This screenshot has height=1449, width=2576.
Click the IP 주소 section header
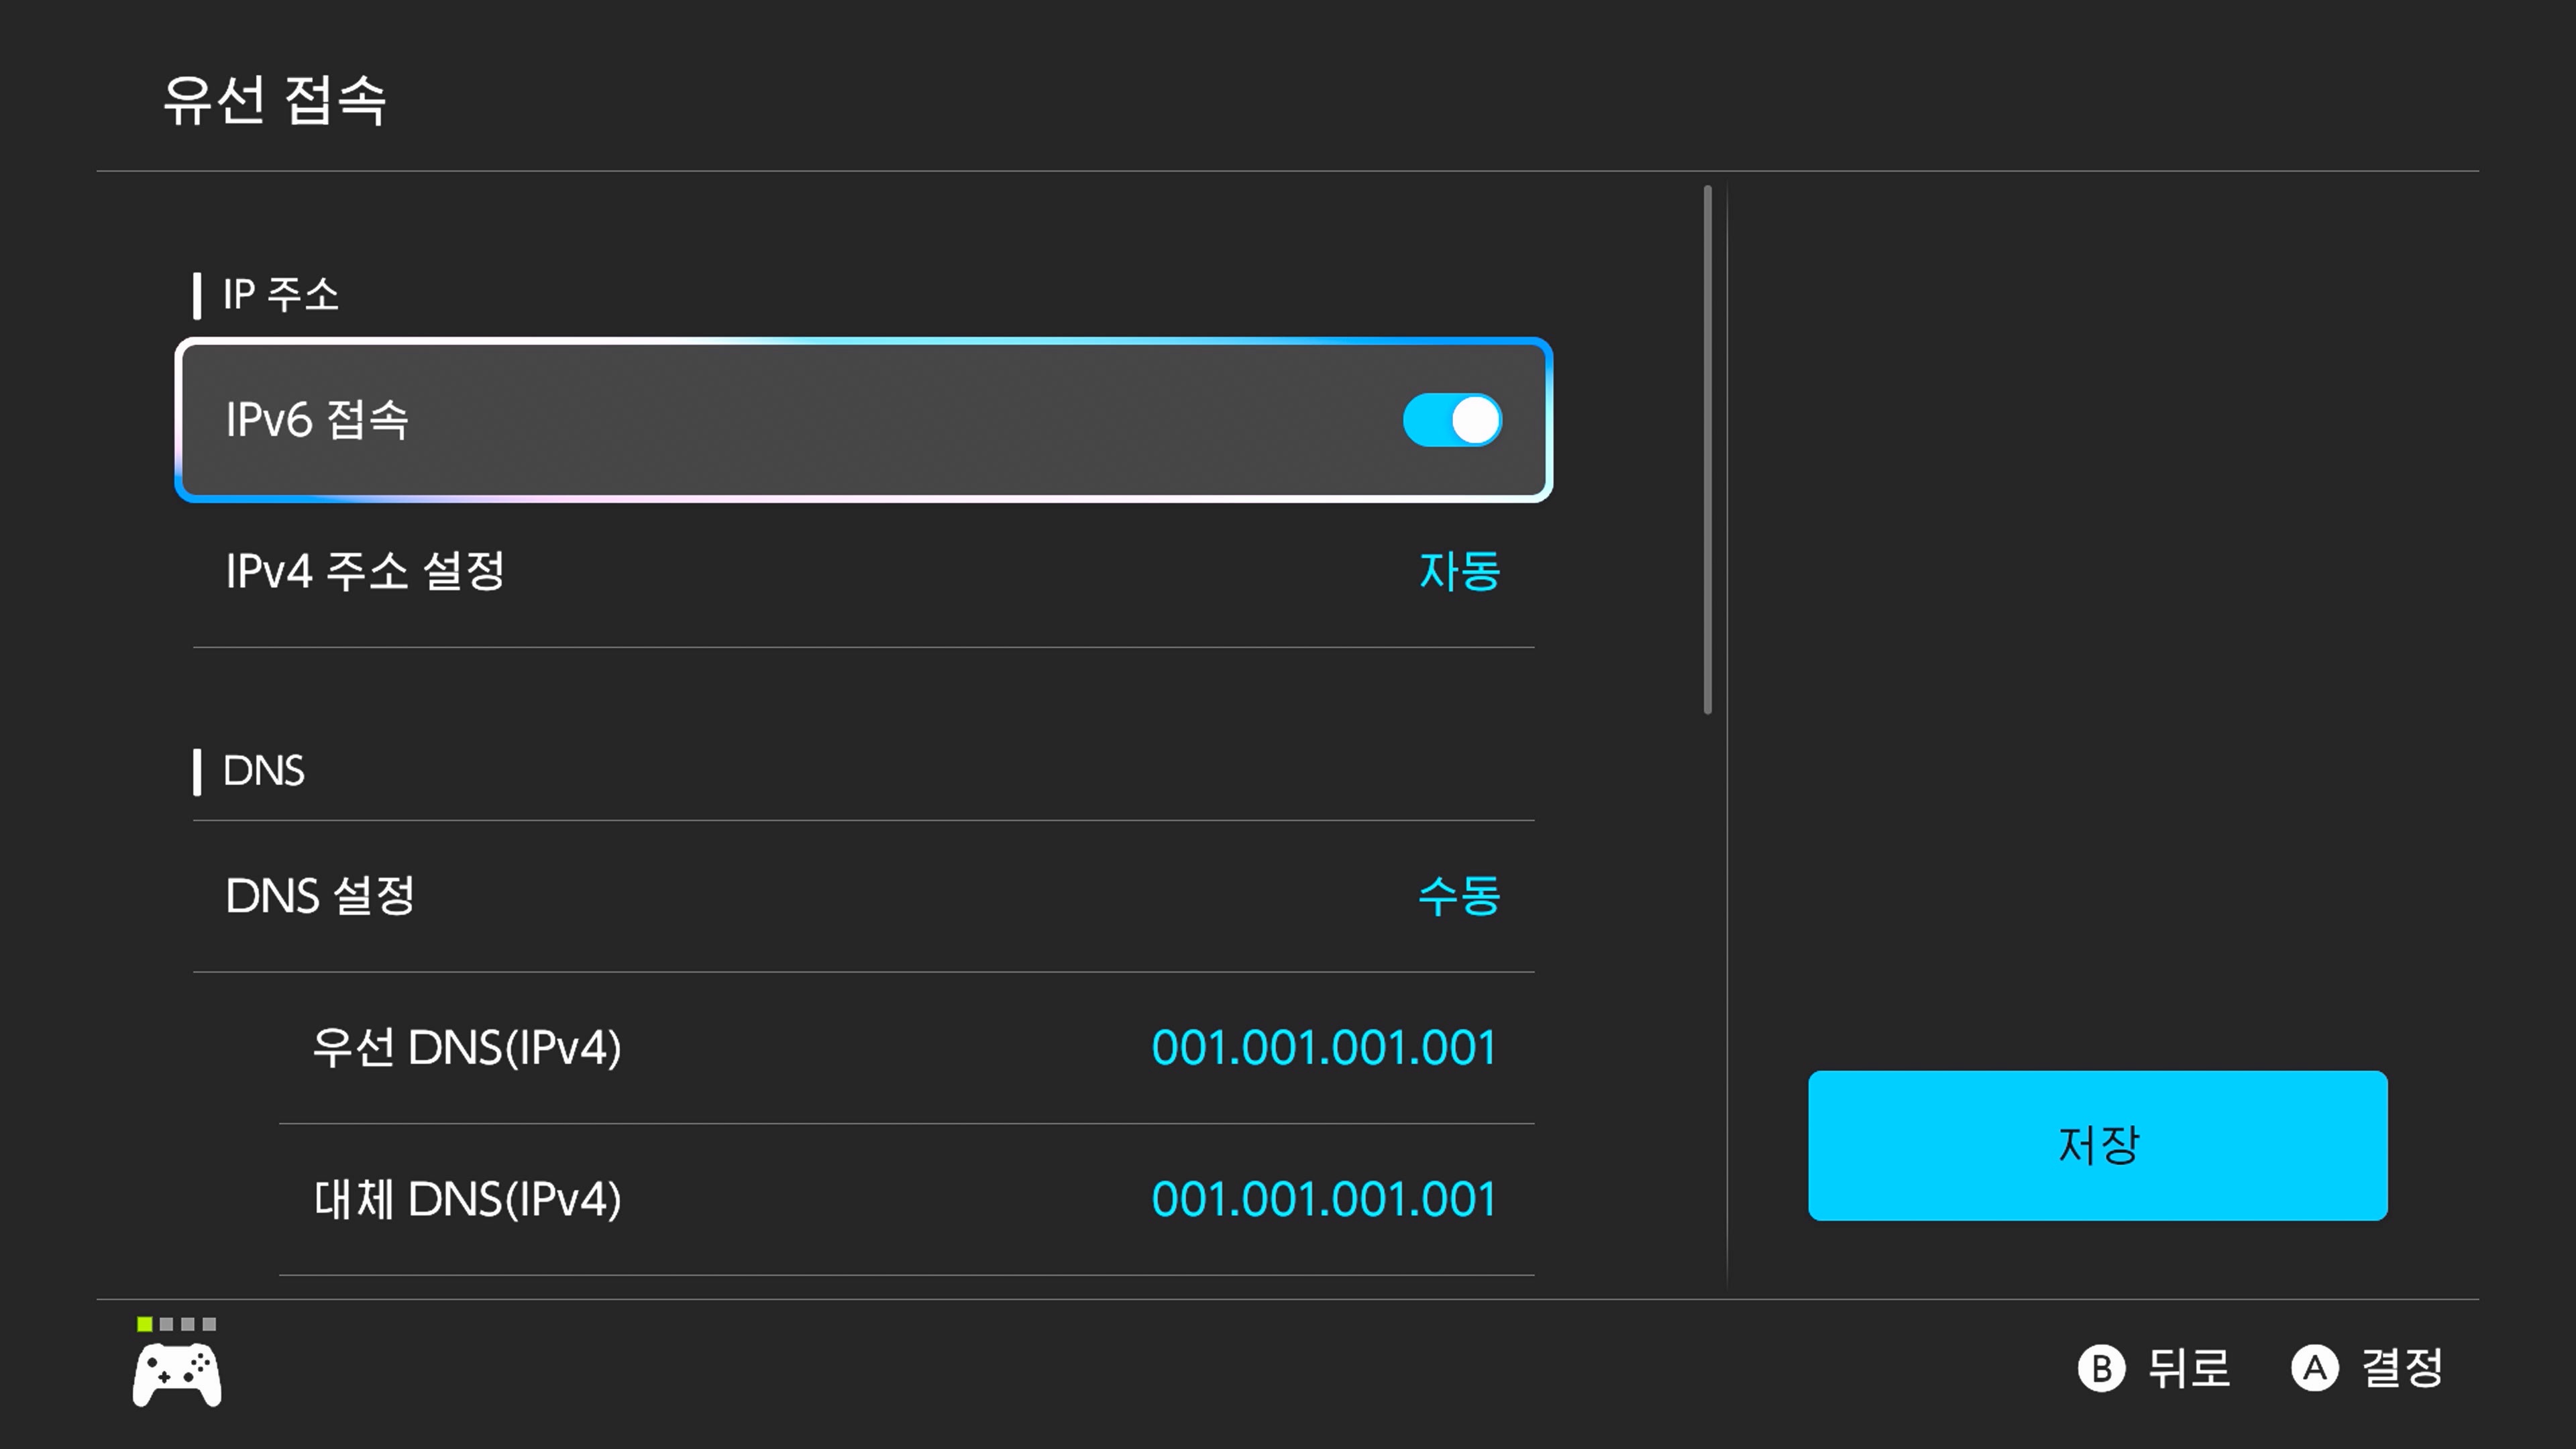(280, 295)
